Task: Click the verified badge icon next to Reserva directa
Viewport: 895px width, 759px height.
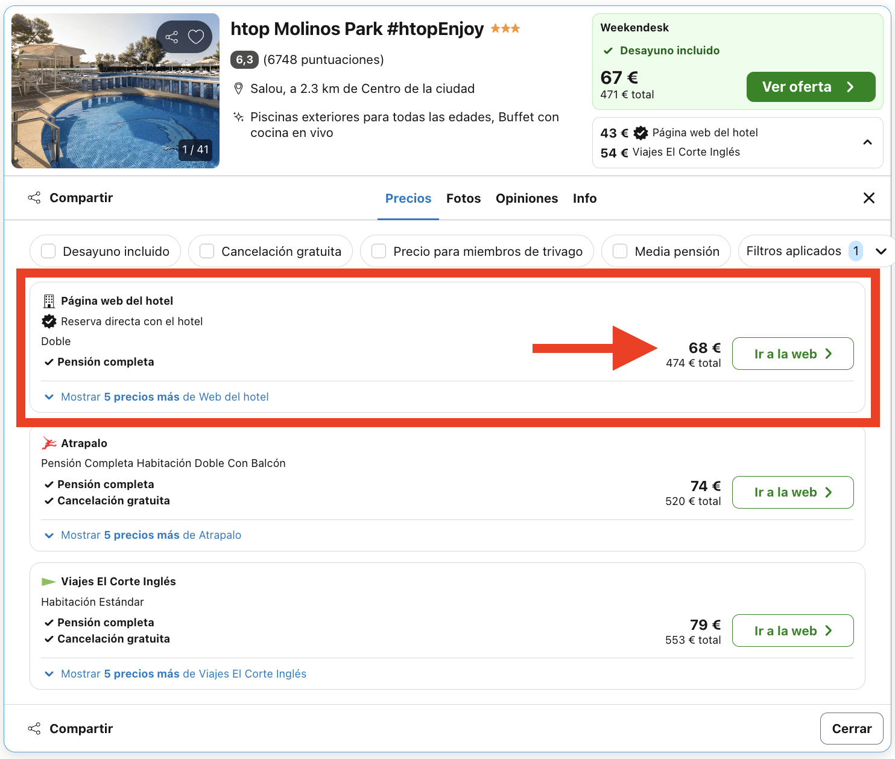Action: [x=48, y=321]
